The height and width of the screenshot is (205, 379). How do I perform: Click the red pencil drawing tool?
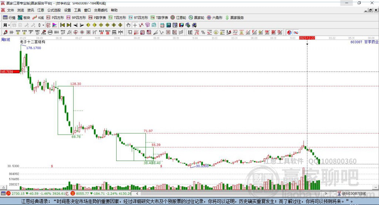point(5,33)
